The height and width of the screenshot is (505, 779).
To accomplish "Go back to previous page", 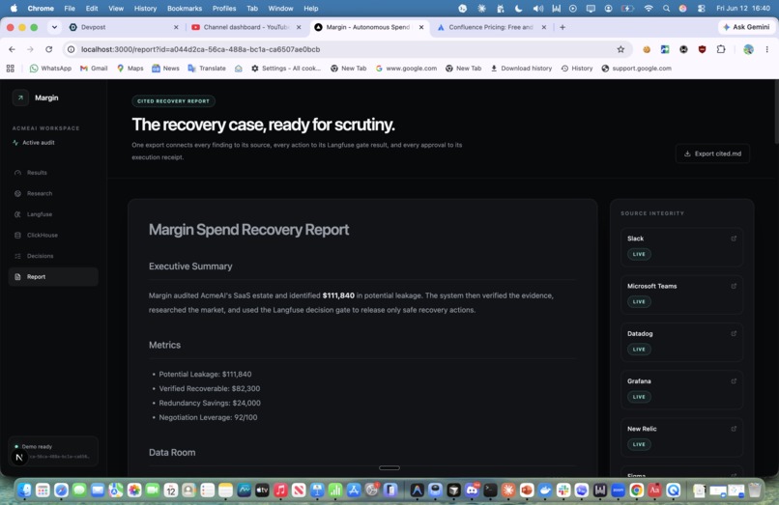I will (12, 49).
